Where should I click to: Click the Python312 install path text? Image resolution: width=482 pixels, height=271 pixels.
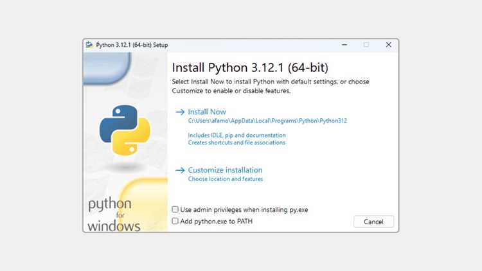(267, 121)
